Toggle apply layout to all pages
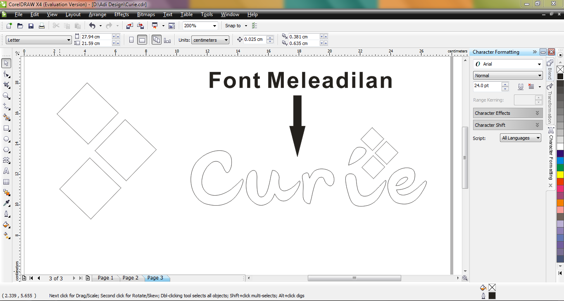This screenshot has width=564, height=301. click(157, 40)
